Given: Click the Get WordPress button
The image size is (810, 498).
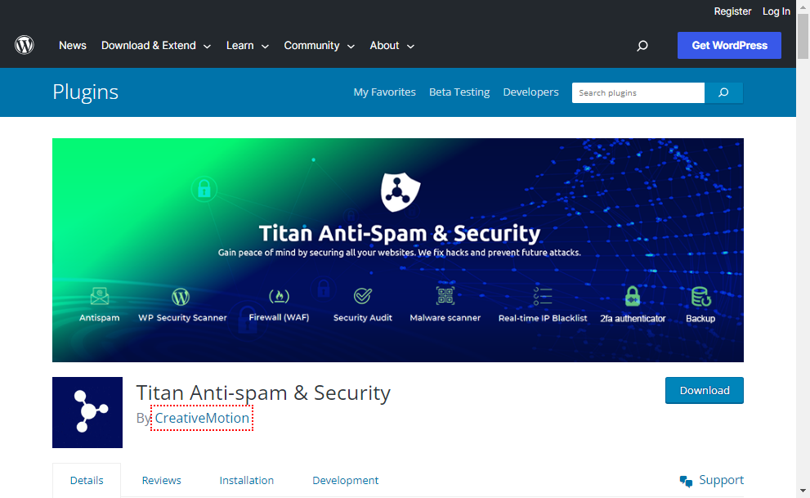Looking at the screenshot, I should [x=729, y=46].
